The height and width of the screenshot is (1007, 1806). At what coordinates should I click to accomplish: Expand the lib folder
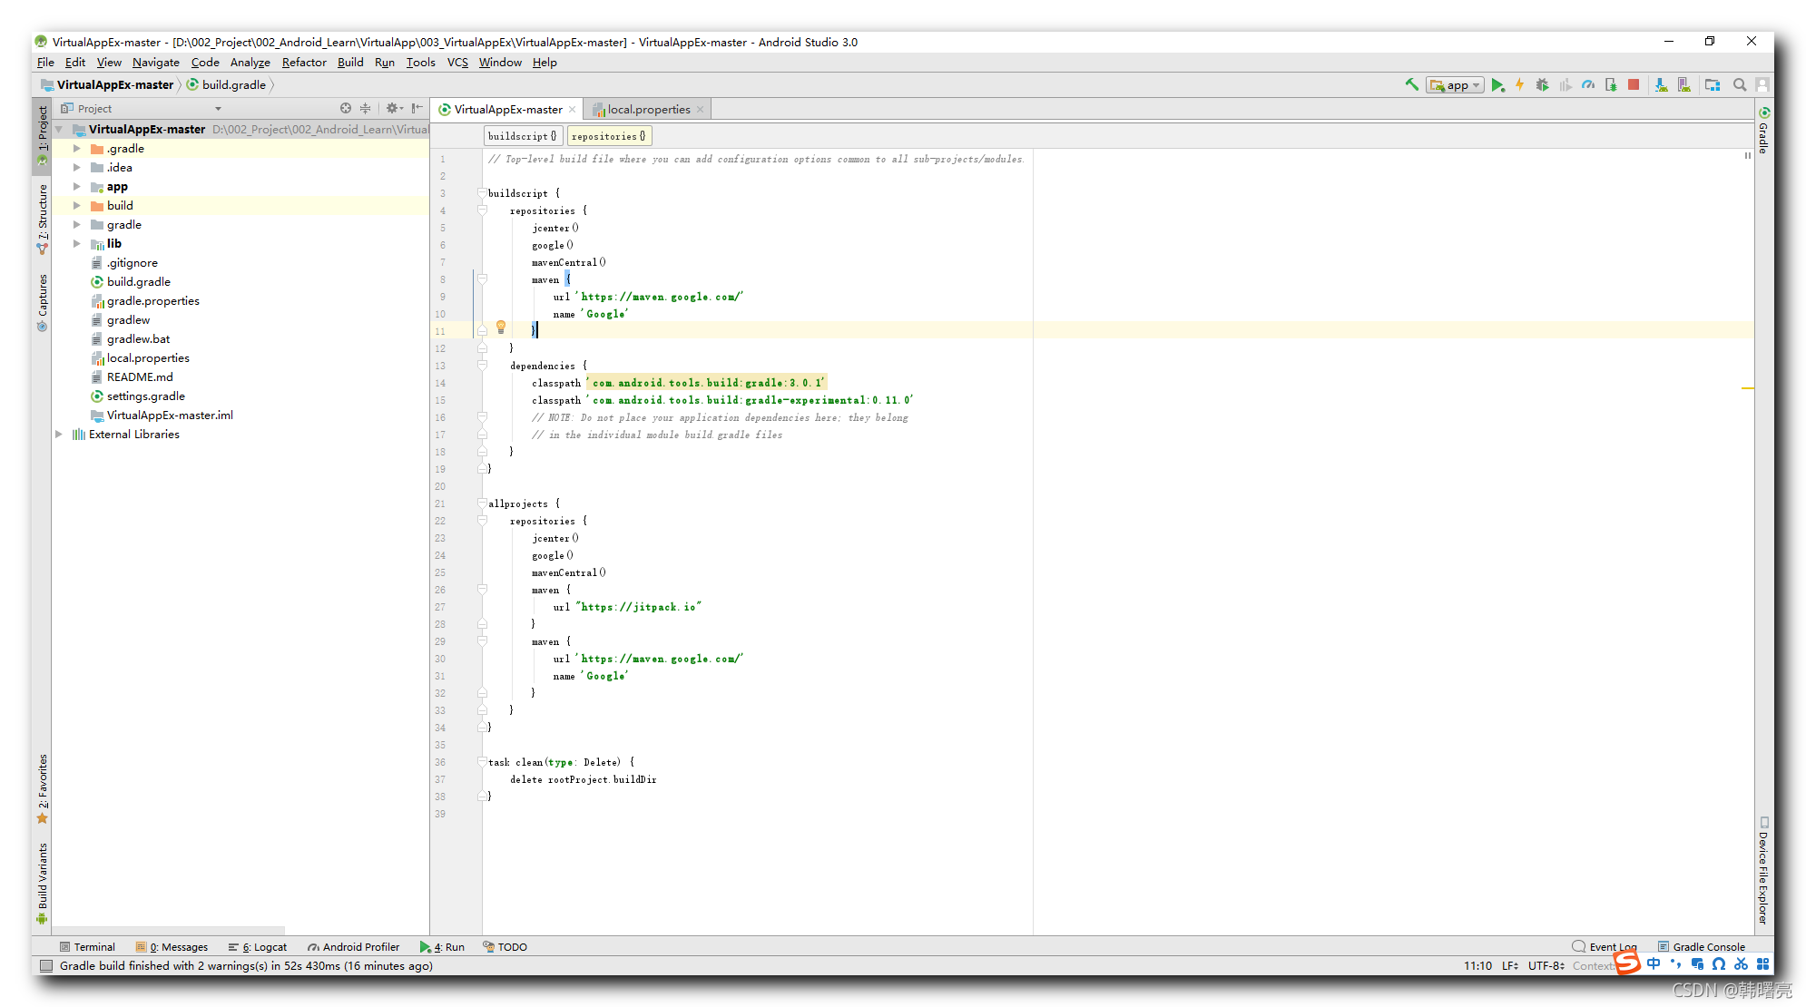tap(77, 244)
